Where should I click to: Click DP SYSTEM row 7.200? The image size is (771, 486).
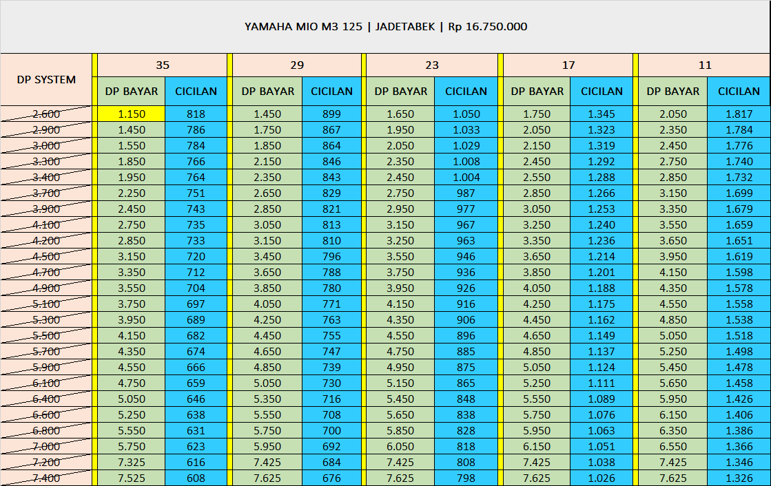(x=46, y=463)
